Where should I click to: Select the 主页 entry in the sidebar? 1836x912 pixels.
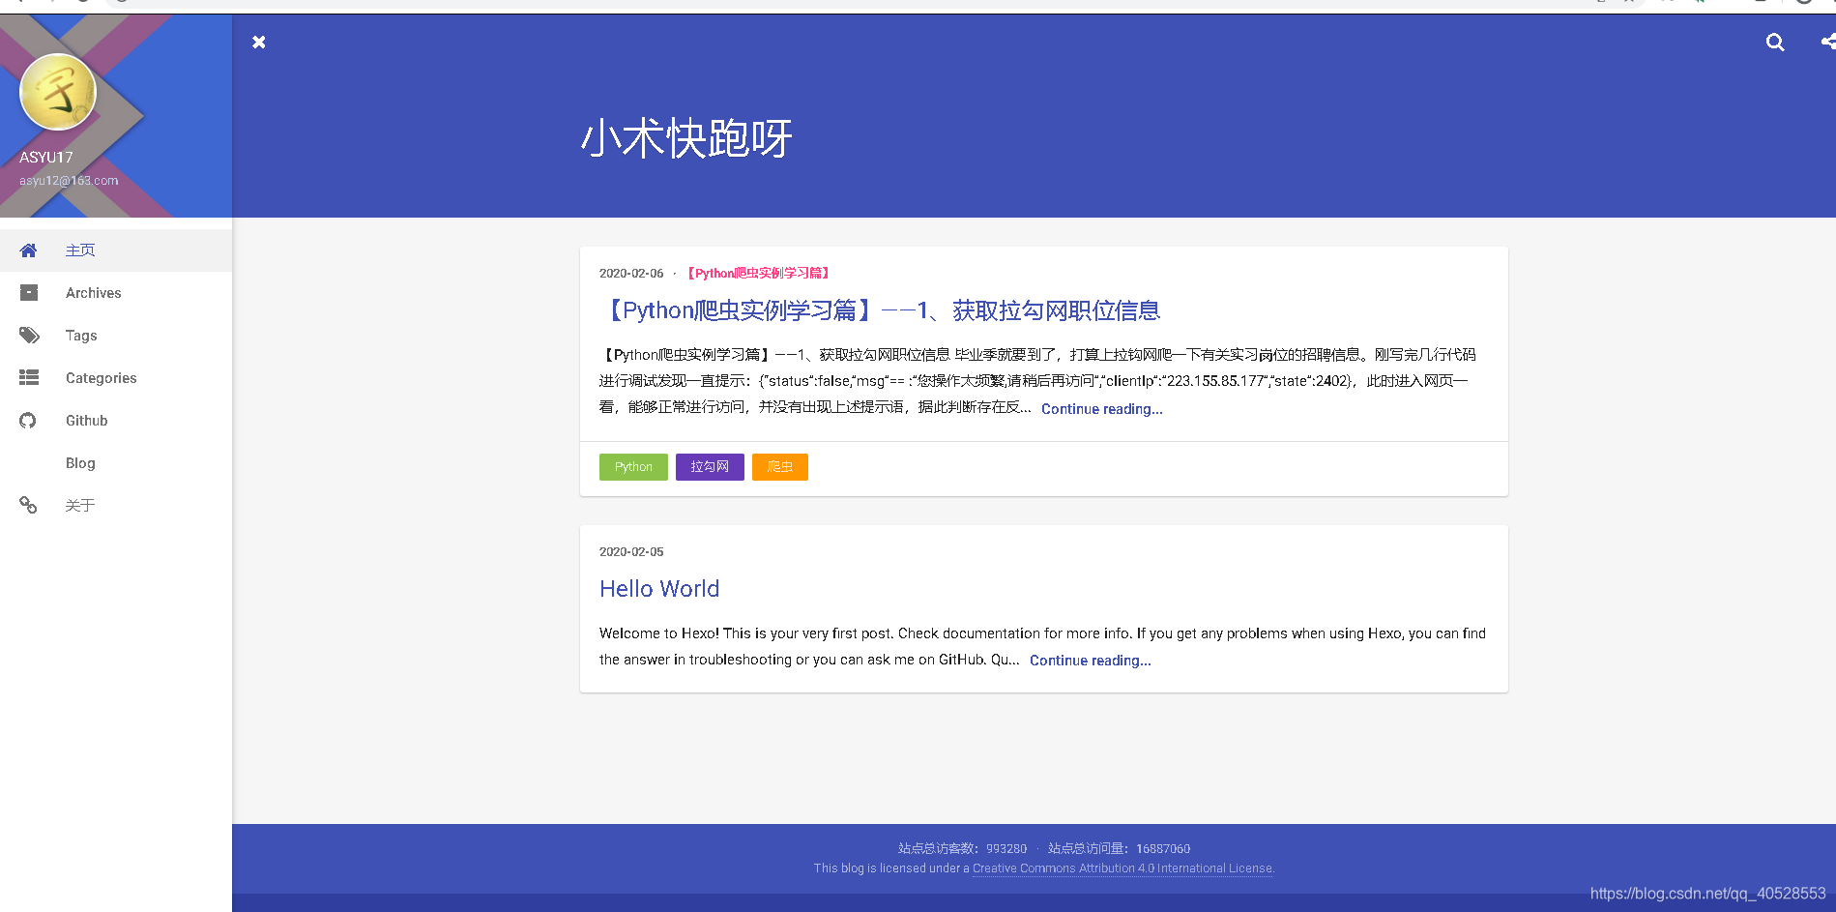point(80,250)
